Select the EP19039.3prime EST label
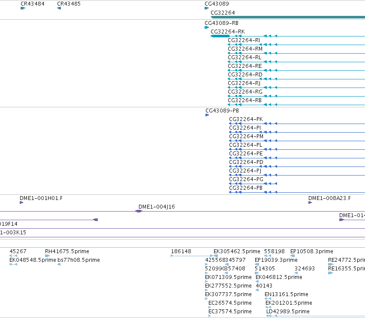Screen dimensions: 365x318 click(x=276, y=260)
